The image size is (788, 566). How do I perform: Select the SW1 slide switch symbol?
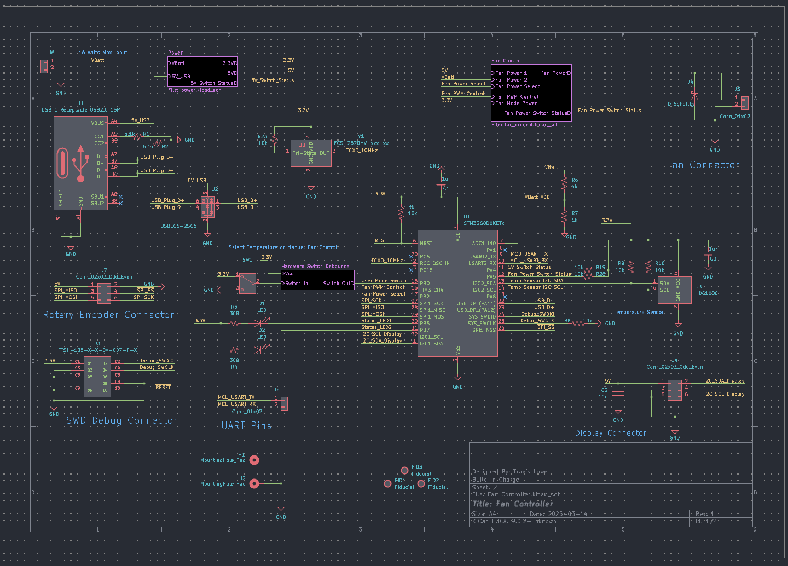click(247, 283)
